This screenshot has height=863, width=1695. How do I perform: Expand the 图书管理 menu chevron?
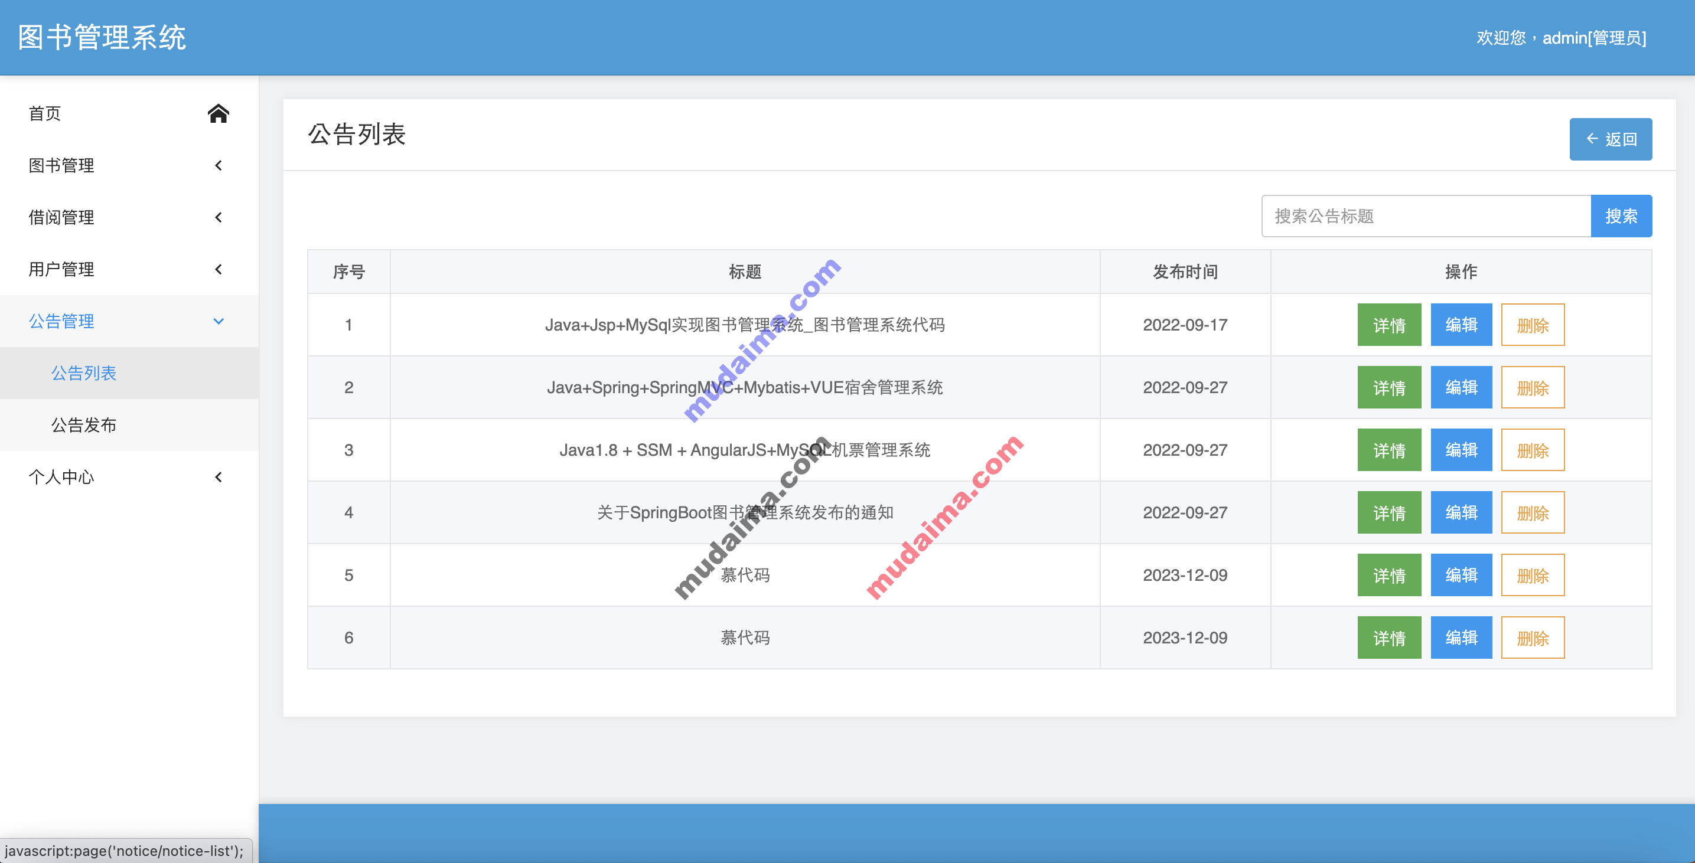point(219,165)
